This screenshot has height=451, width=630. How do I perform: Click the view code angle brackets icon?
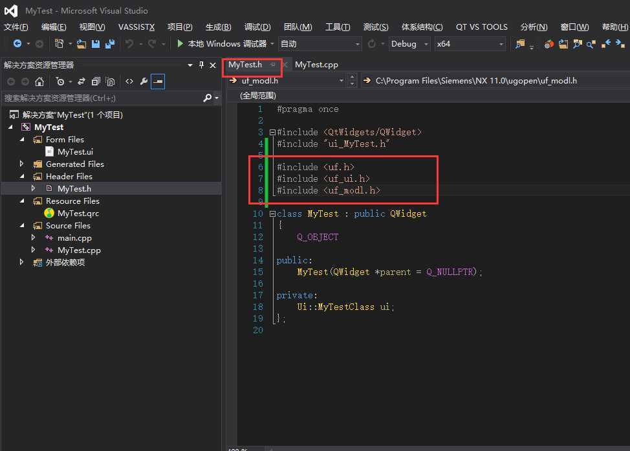pos(129,82)
